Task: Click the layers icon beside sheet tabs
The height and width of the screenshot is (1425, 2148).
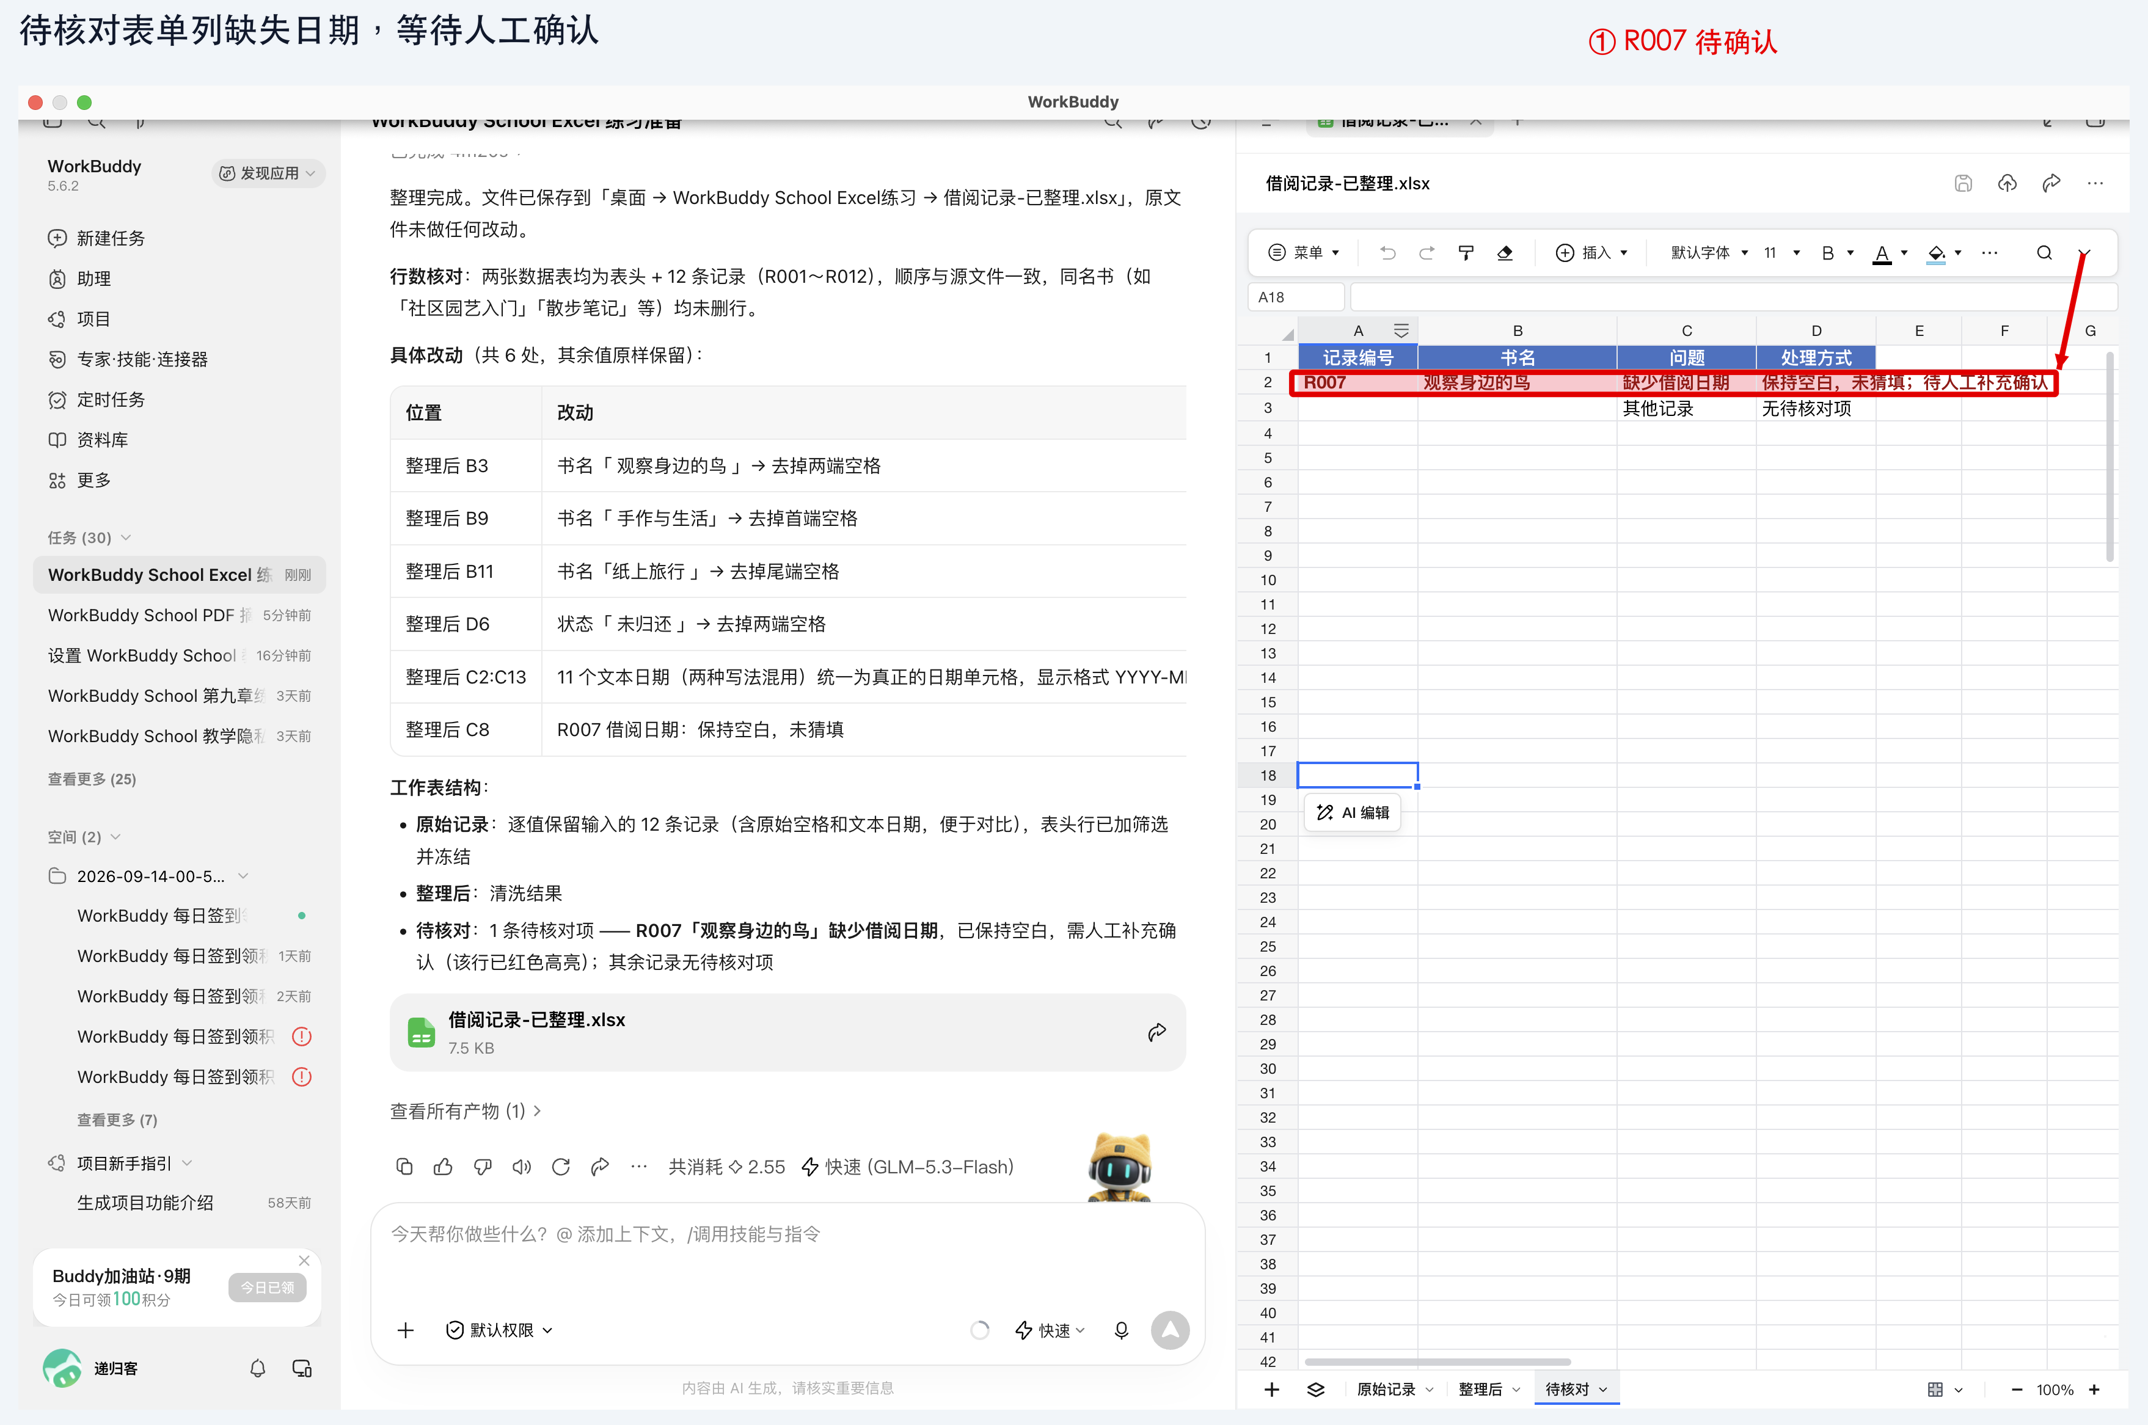Action: pyautogui.click(x=1315, y=1388)
